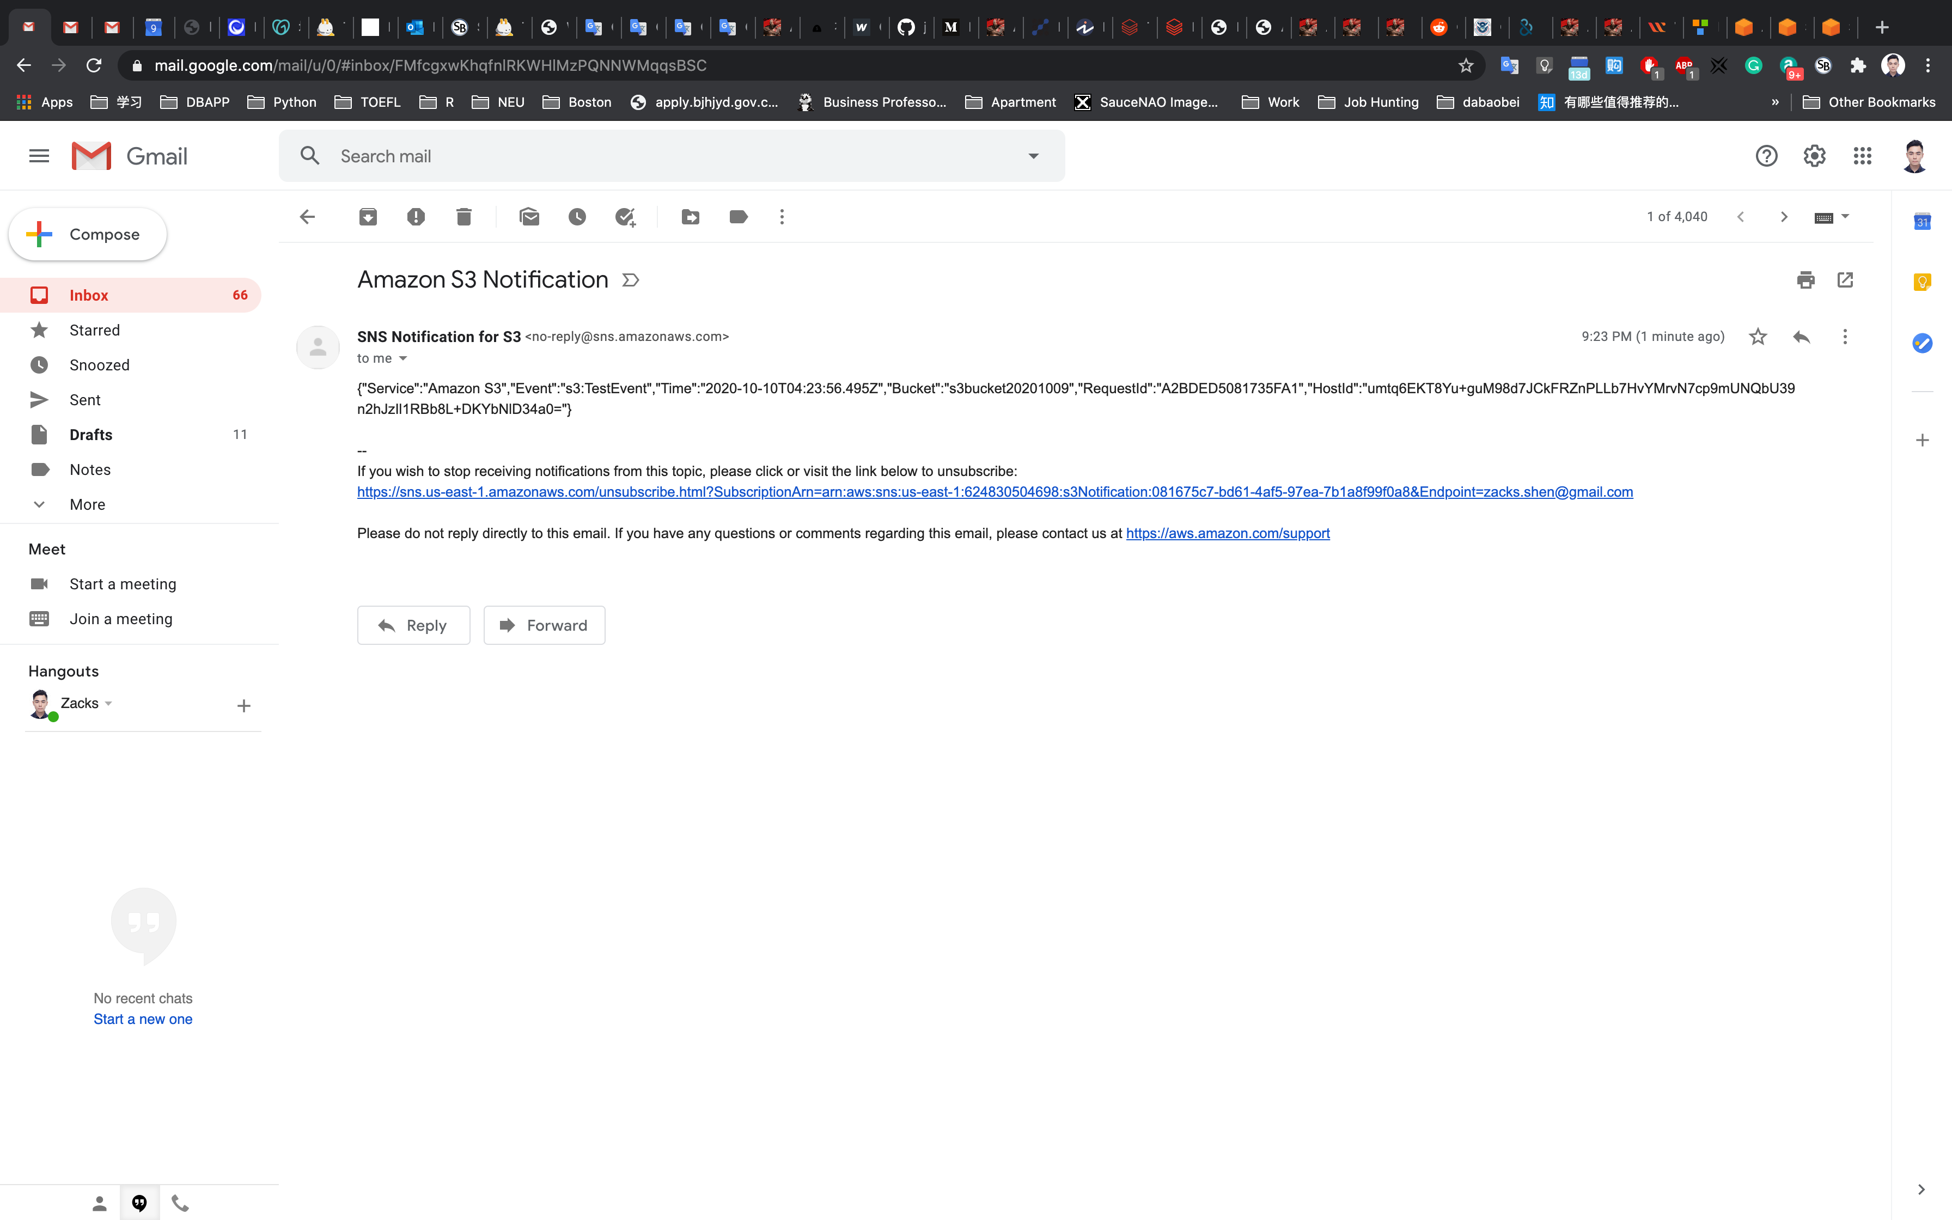This screenshot has width=1952, height=1220.
Task: Open email in new window icon
Action: click(1845, 280)
